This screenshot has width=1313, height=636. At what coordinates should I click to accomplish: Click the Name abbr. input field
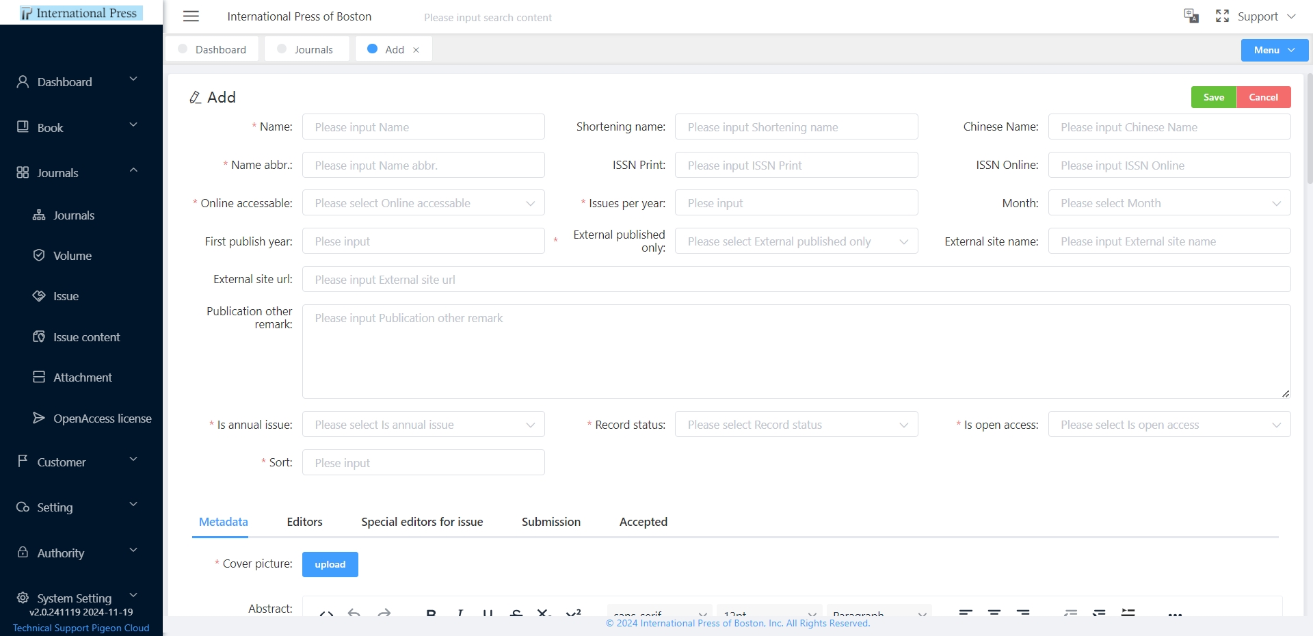click(x=423, y=165)
